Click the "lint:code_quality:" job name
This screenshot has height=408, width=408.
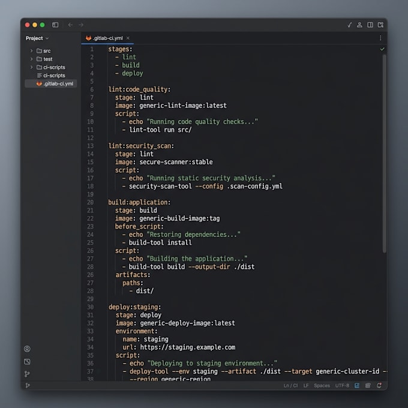[x=139, y=89]
